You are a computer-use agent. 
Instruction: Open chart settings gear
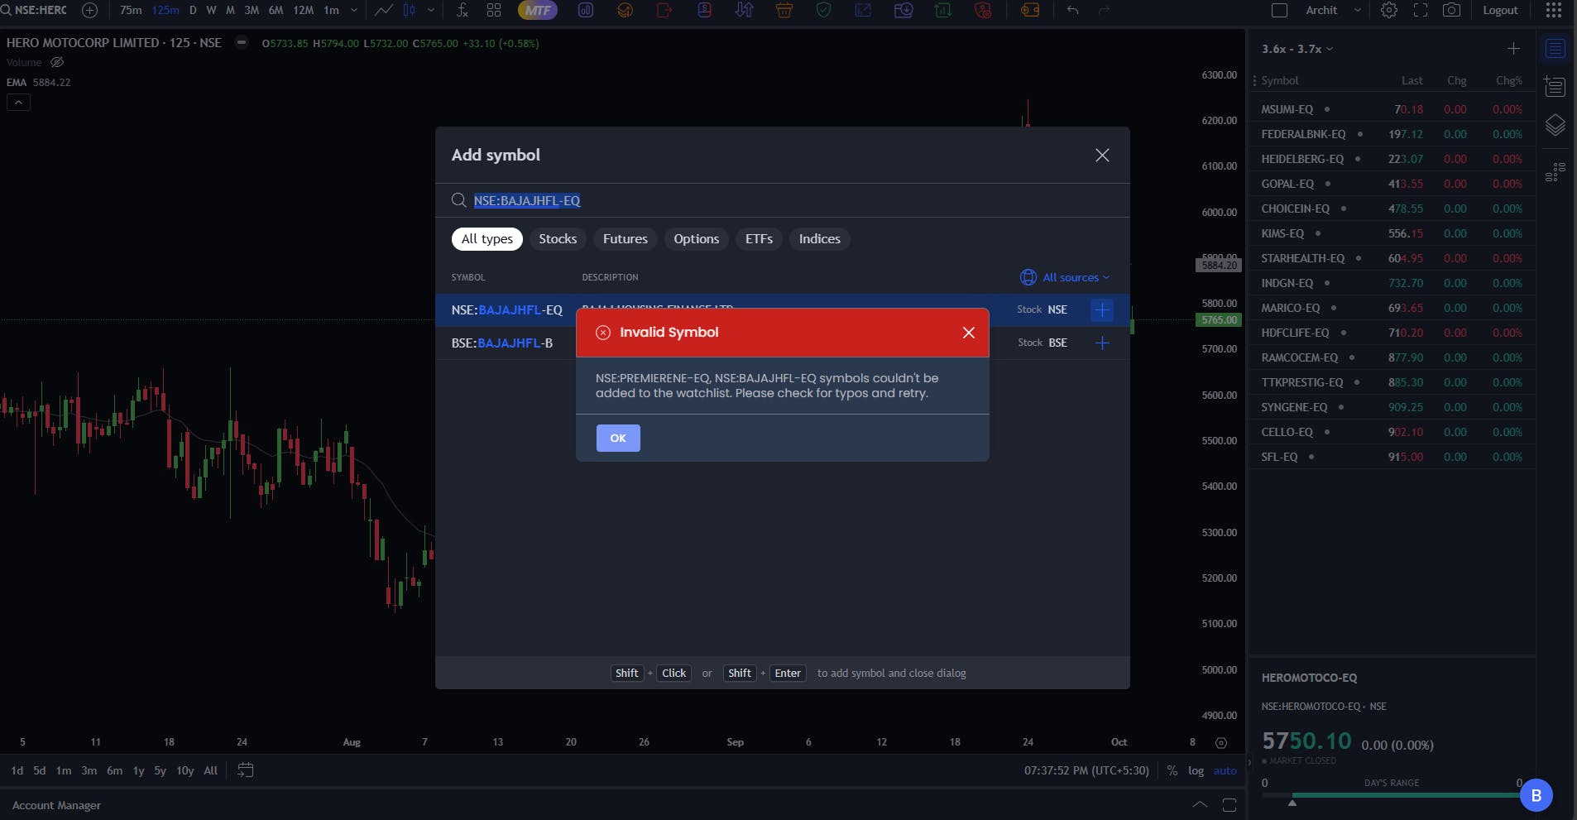coord(1389,11)
